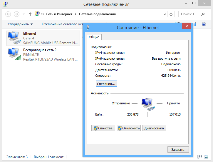This screenshot has width=213, height=162.
Task: Minimize the Сетевые подключения window
Action: click(x=186, y=3)
